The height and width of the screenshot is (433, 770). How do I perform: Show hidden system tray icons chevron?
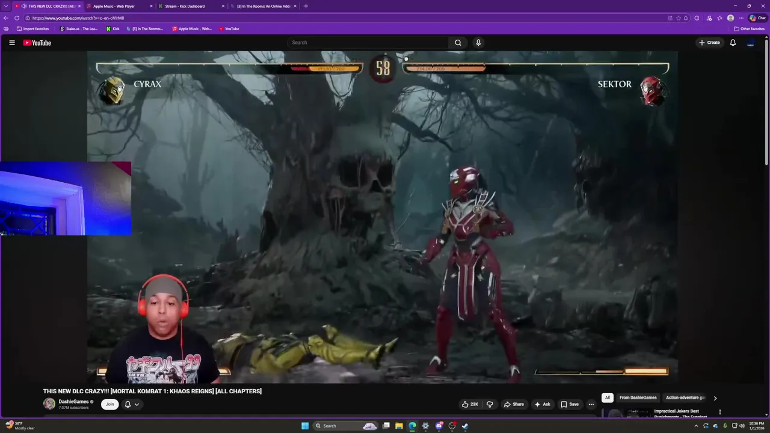tap(696, 426)
